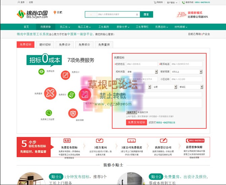Click the green 搜索 button

coord(146,14)
